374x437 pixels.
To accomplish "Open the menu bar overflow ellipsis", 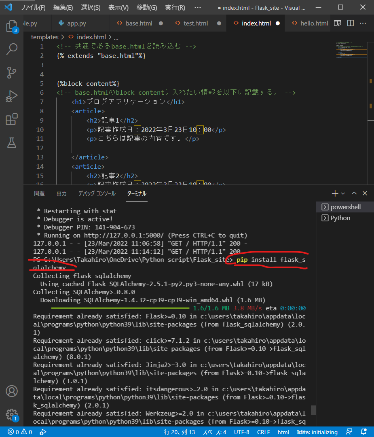I will 197,7.
